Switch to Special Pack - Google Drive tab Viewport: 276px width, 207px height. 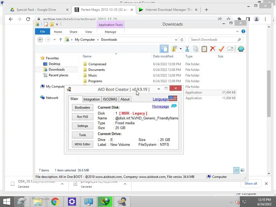(x=36, y=10)
